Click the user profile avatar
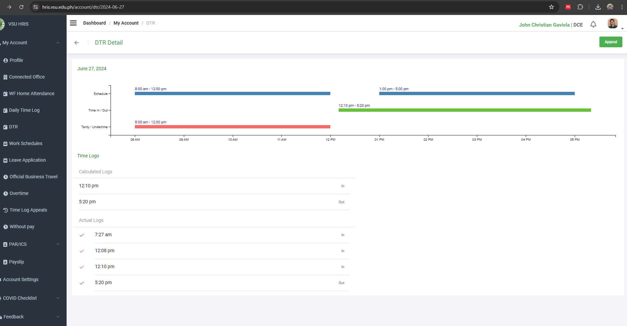 point(612,24)
